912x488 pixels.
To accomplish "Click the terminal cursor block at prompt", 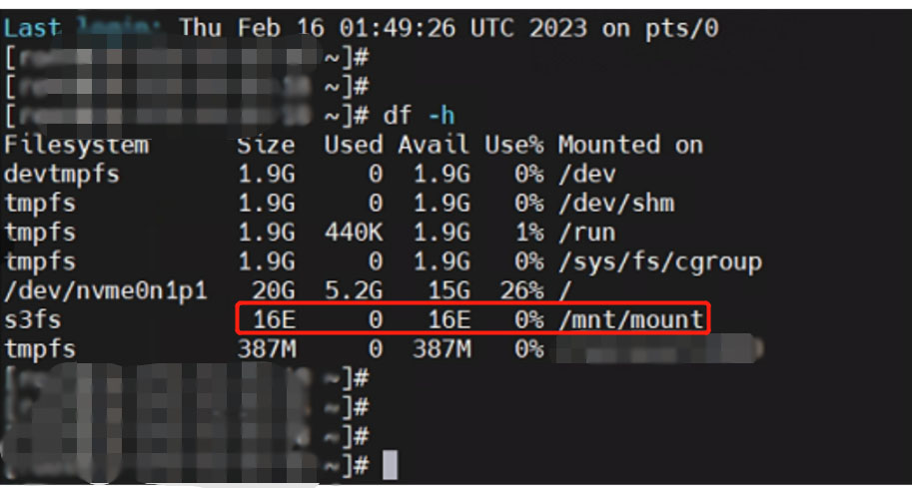I will pos(391,465).
